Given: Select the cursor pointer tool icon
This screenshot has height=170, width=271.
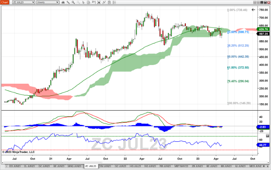Looking at the screenshot, I should pos(83,3).
